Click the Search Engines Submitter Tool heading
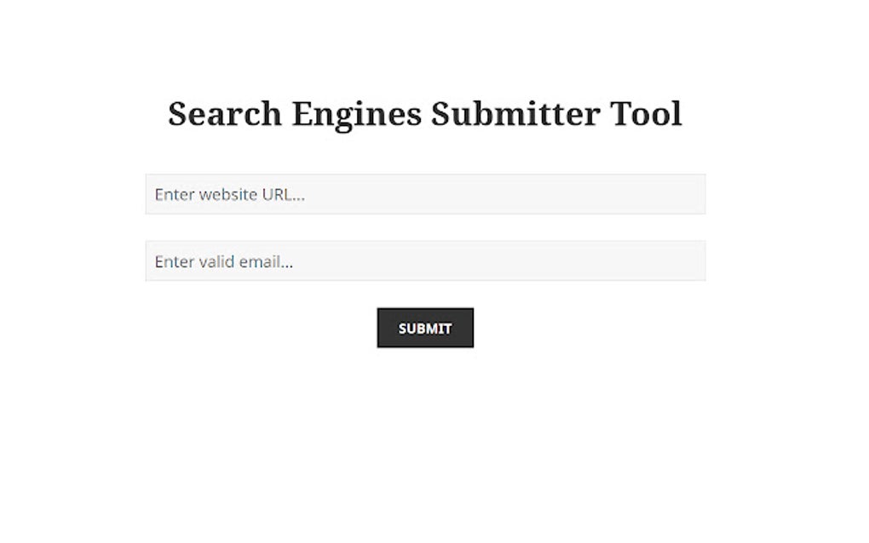The height and width of the screenshot is (543, 869). (425, 113)
